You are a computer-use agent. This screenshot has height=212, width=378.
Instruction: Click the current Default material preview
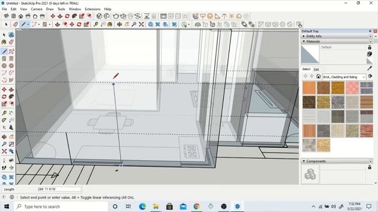tap(310, 54)
